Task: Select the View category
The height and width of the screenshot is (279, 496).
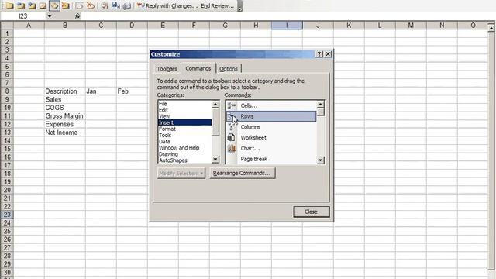Action: [x=184, y=116]
